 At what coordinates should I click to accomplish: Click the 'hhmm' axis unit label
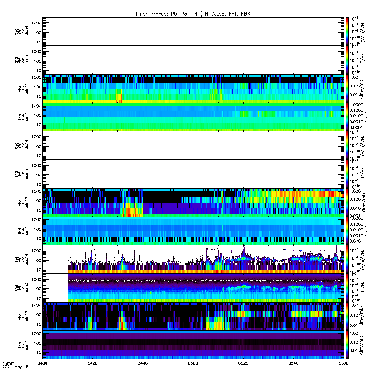point(8,363)
